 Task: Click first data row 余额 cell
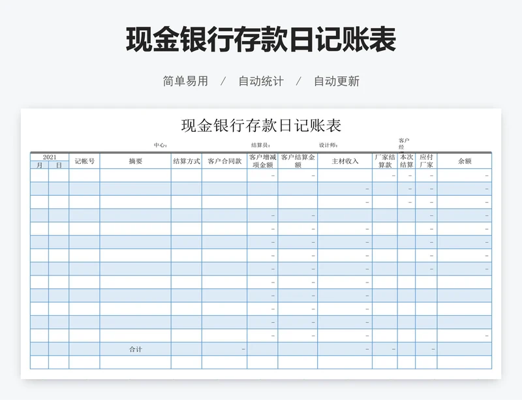(x=465, y=176)
